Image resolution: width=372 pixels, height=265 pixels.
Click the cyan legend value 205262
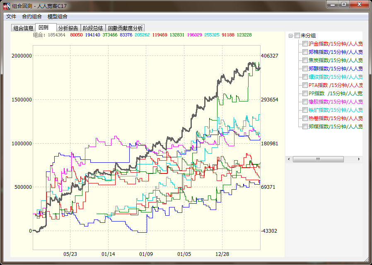coord(143,35)
